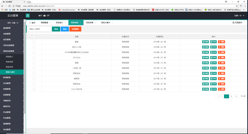Image resolution: width=248 pixels, height=134 pixels.
Task: Delete the 创卫二六班 row
Action: click(x=221, y=47)
